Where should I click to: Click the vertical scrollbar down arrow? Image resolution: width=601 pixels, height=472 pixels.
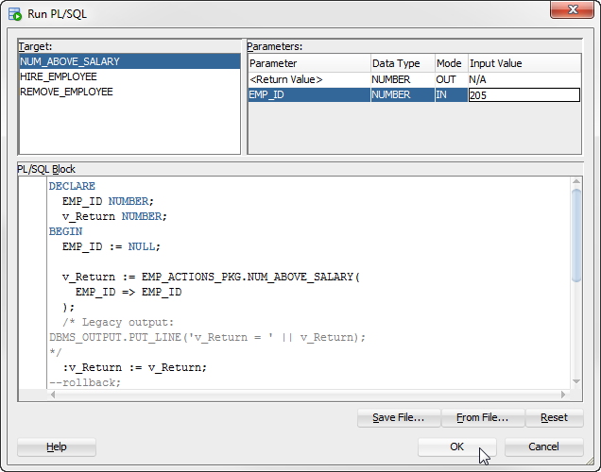pyautogui.click(x=576, y=381)
